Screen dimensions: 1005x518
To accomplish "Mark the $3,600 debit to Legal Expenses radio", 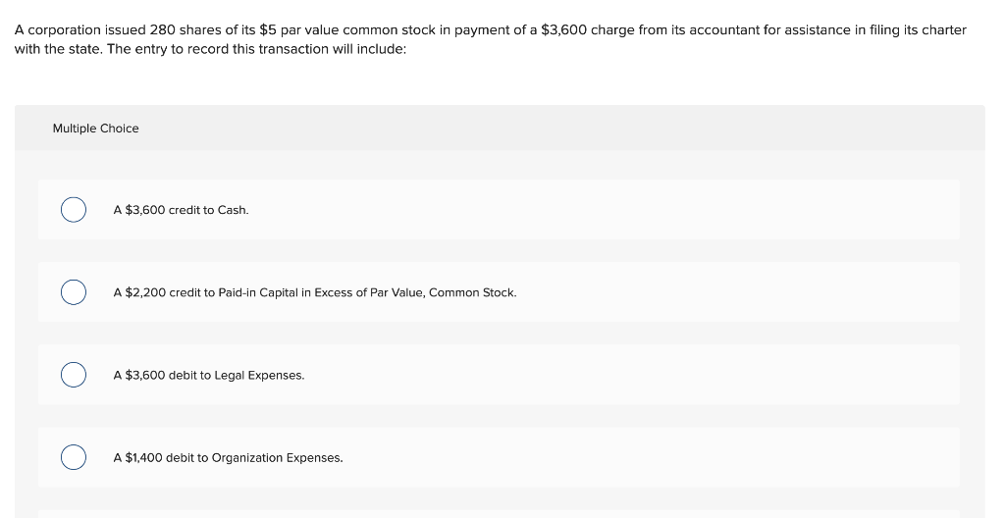I will [74, 375].
